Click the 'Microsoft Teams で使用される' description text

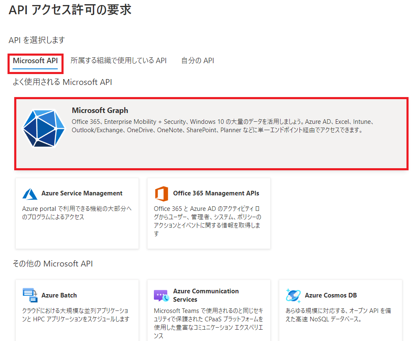(209, 323)
